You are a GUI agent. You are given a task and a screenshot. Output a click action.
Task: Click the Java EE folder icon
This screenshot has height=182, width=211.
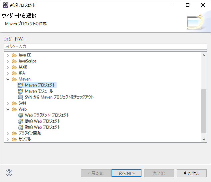pos(14,55)
